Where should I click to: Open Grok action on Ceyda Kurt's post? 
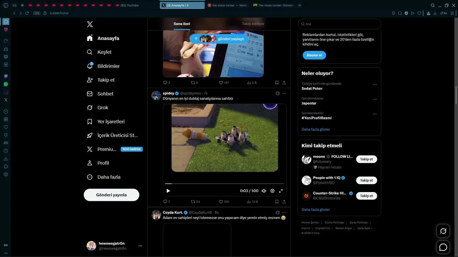(x=277, y=212)
